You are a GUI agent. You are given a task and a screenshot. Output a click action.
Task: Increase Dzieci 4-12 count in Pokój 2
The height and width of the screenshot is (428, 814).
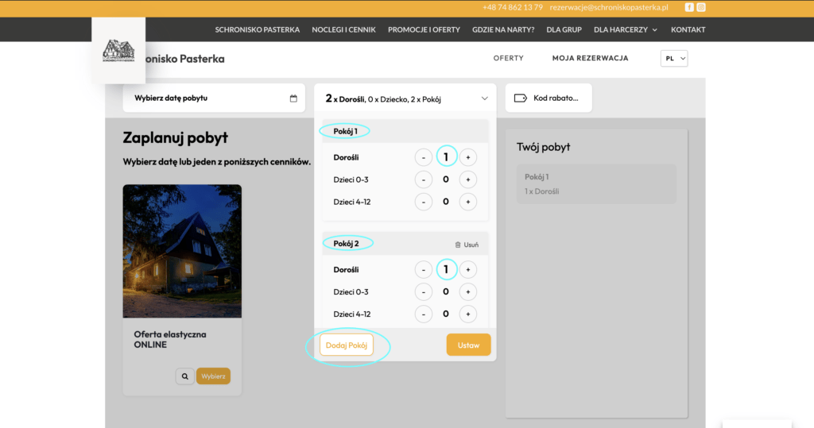[x=468, y=314]
